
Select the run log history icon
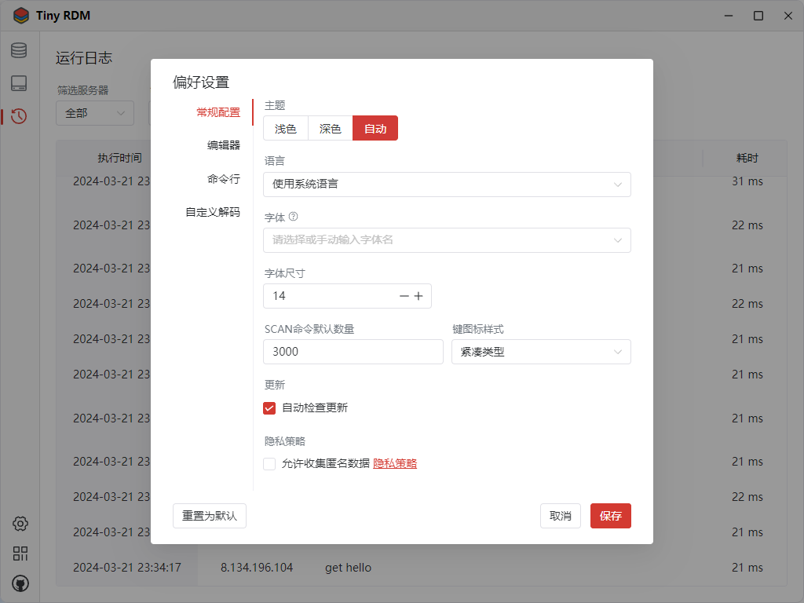click(19, 116)
